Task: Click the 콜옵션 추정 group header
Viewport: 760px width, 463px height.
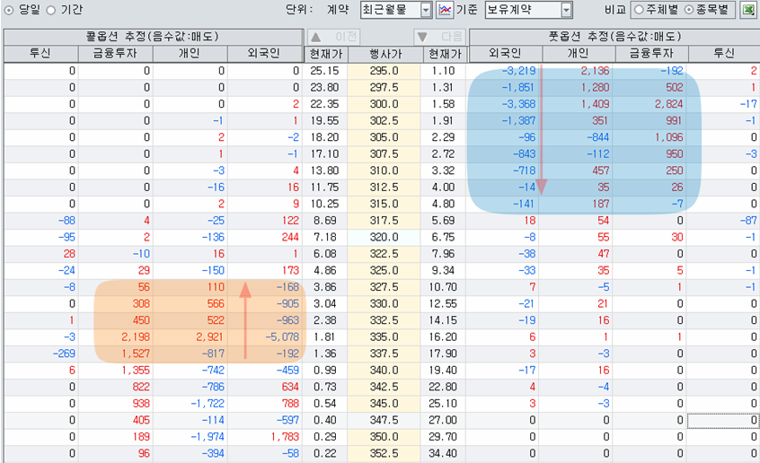Action: pos(152,37)
